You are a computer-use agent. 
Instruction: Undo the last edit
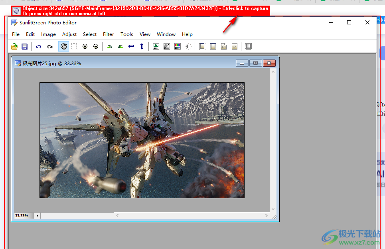38,46
